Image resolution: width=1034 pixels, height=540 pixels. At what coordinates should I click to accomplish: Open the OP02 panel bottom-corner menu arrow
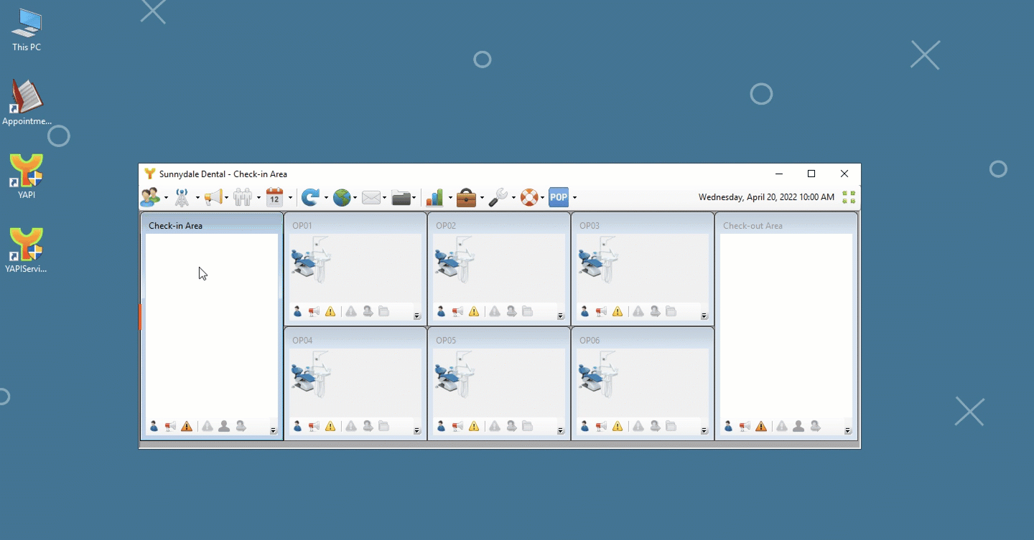point(561,316)
